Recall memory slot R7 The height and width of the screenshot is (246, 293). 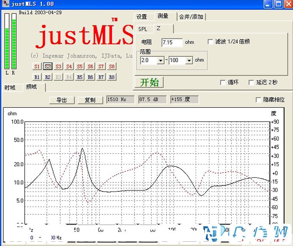pyautogui.click(x=101, y=77)
